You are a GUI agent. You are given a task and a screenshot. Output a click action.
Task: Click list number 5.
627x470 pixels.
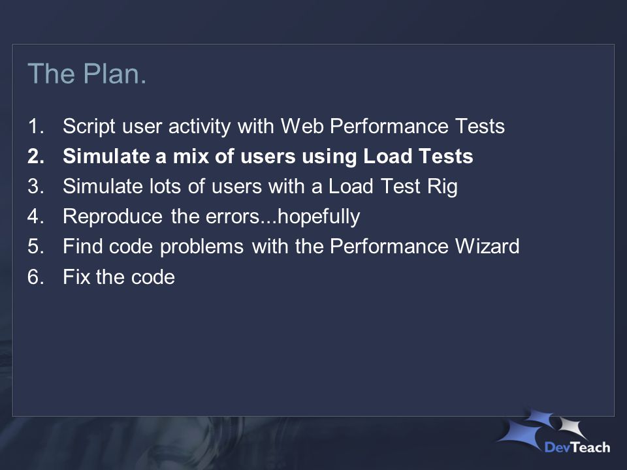click(35, 246)
